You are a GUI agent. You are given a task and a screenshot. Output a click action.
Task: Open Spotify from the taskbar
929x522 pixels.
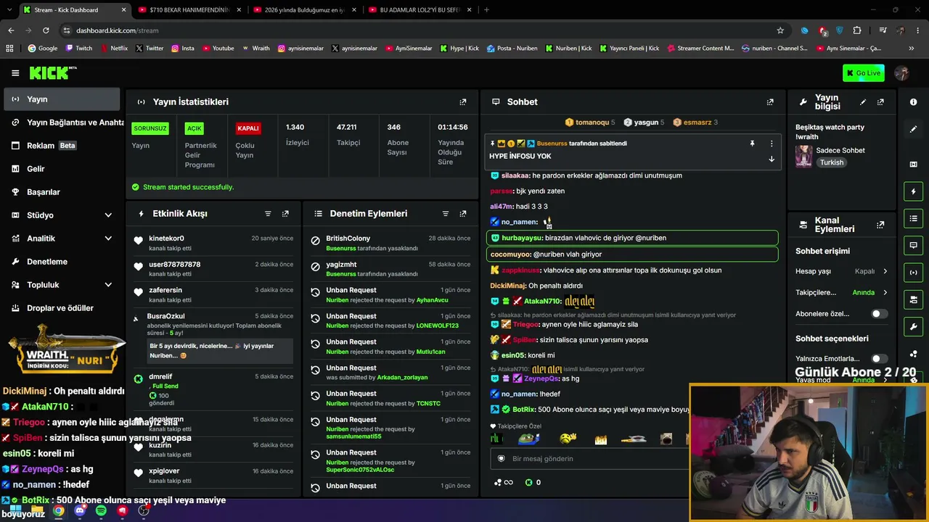point(101,511)
